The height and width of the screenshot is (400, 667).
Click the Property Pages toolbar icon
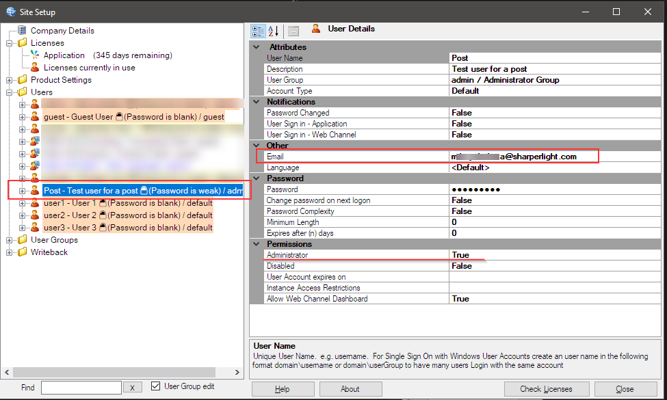pyautogui.click(x=293, y=31)
